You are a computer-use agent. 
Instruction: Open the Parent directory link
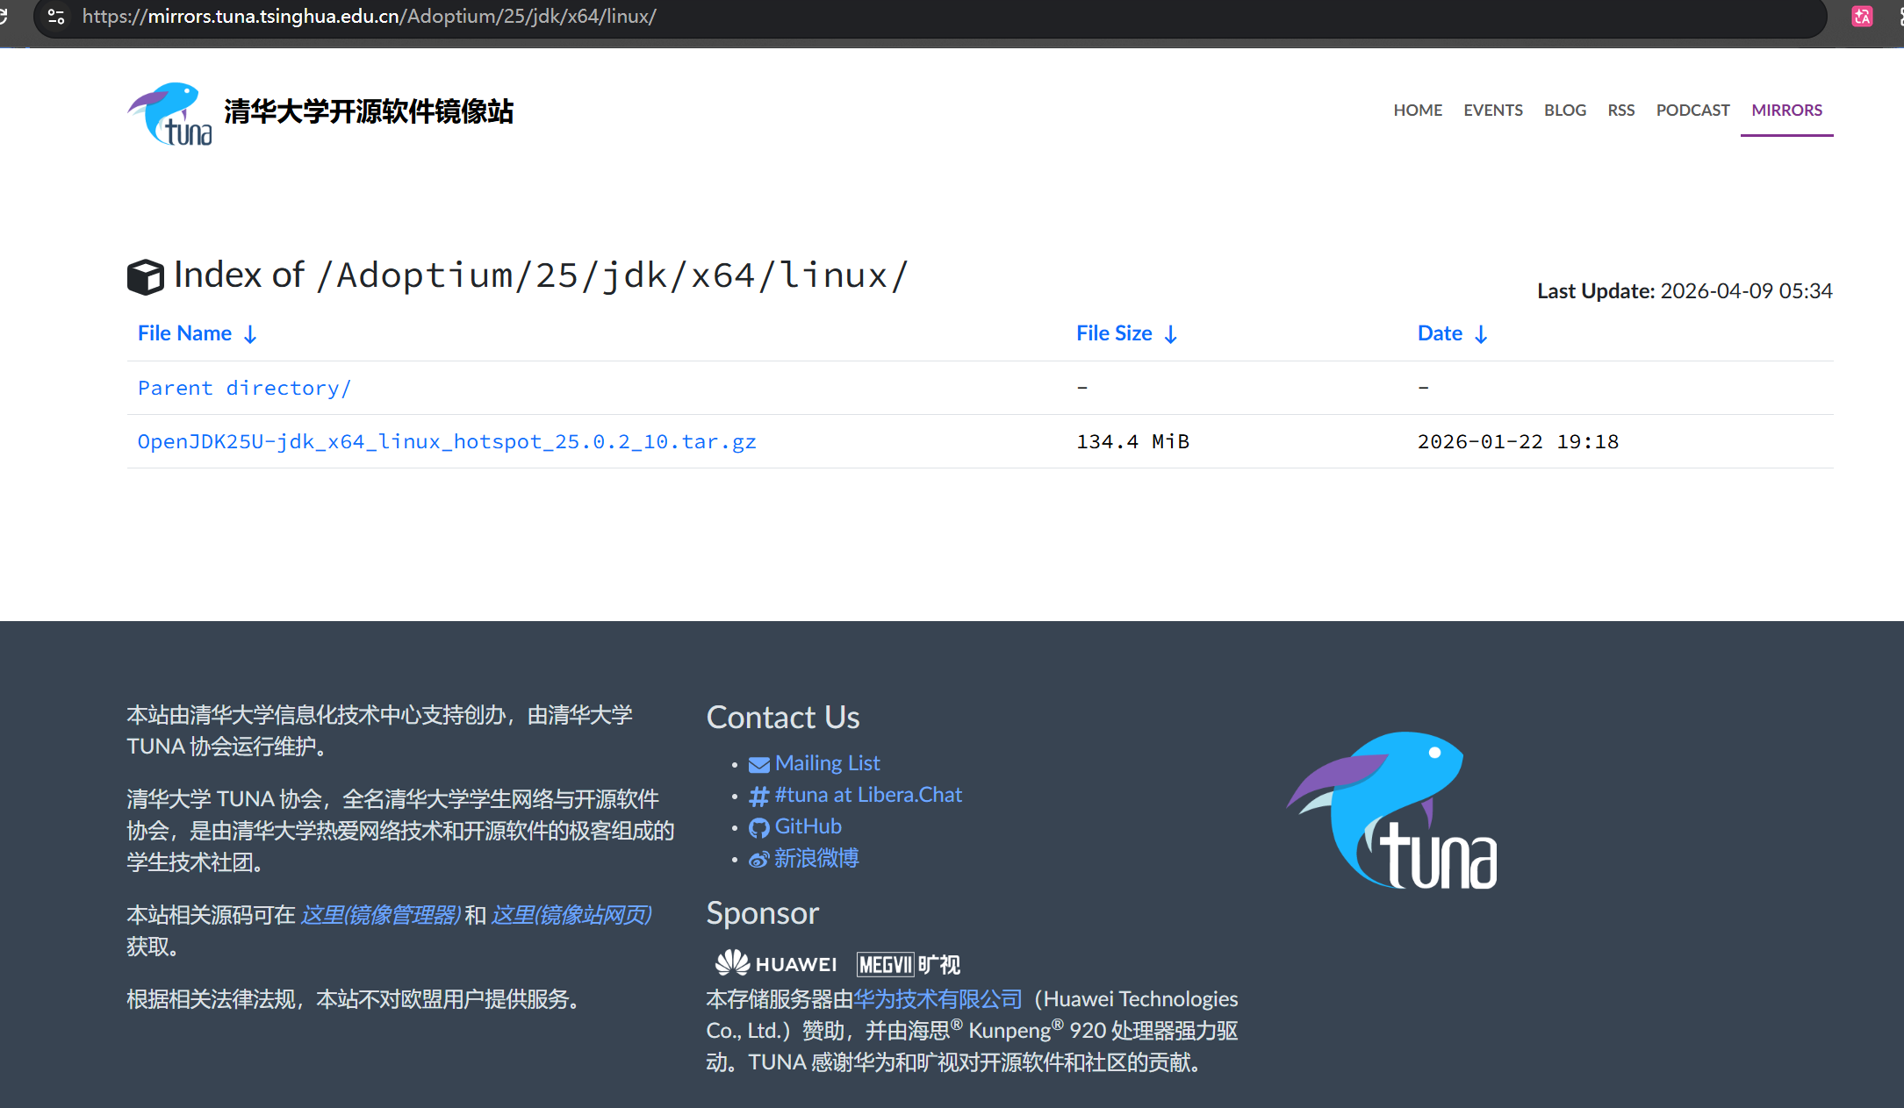[x=244, y=389]
